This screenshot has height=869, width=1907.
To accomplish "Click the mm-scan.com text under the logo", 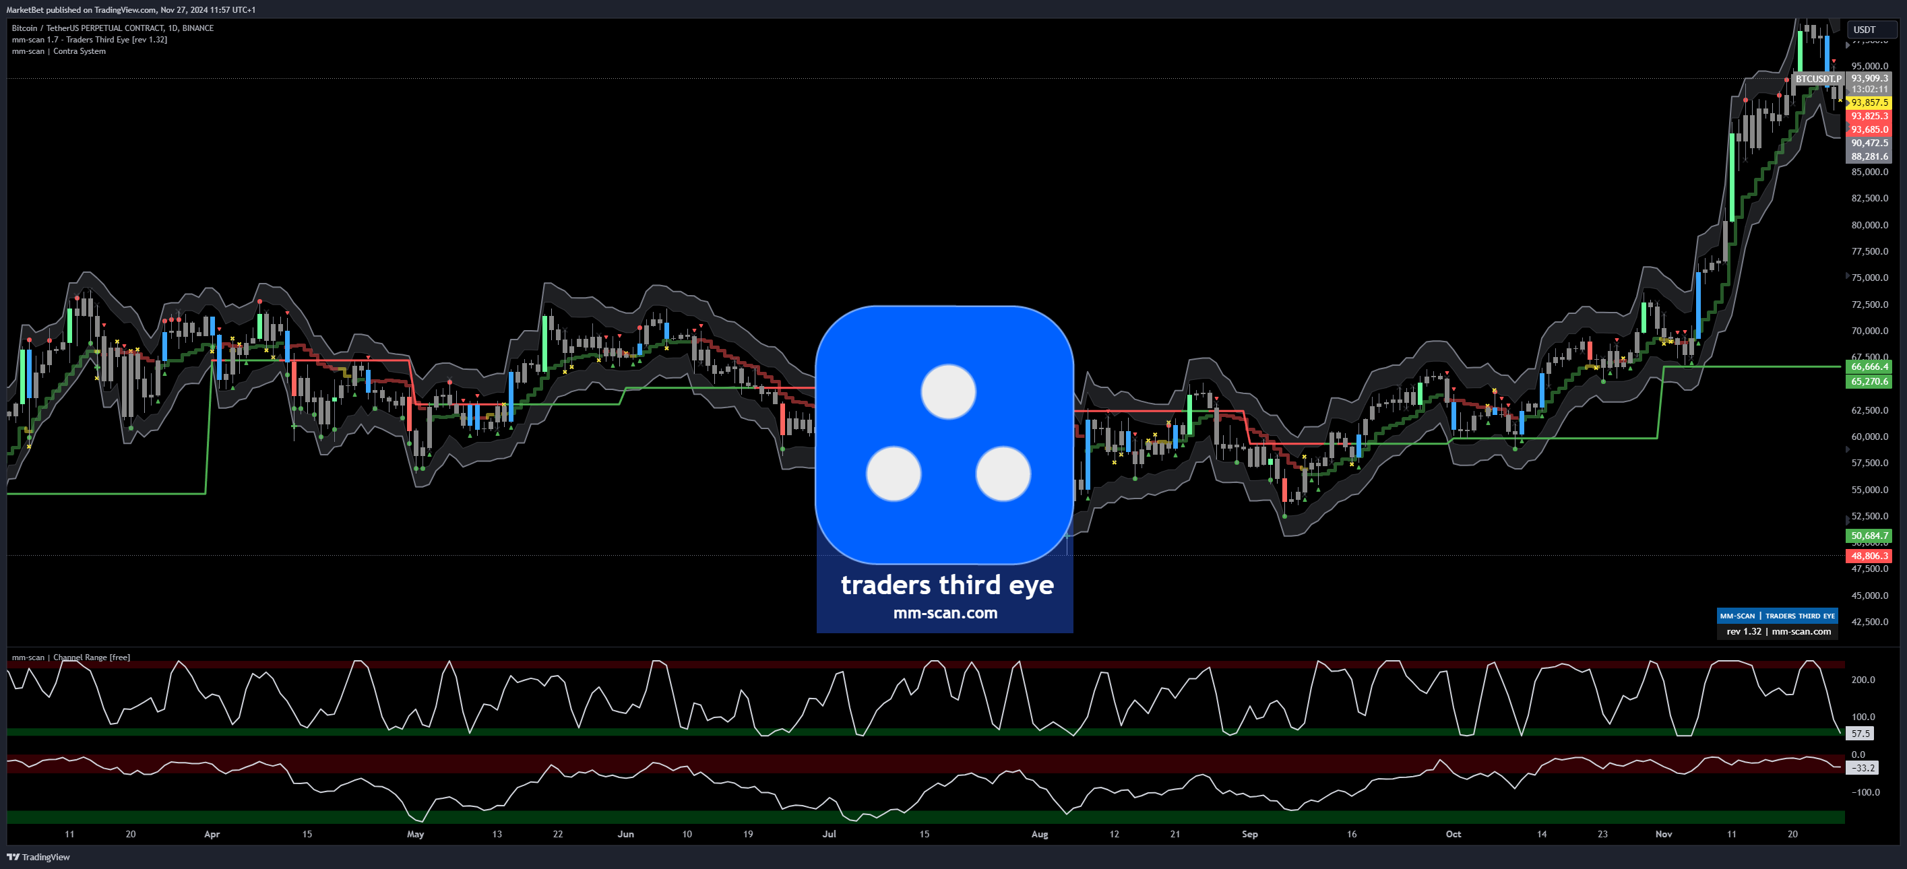I will point(945,613).
